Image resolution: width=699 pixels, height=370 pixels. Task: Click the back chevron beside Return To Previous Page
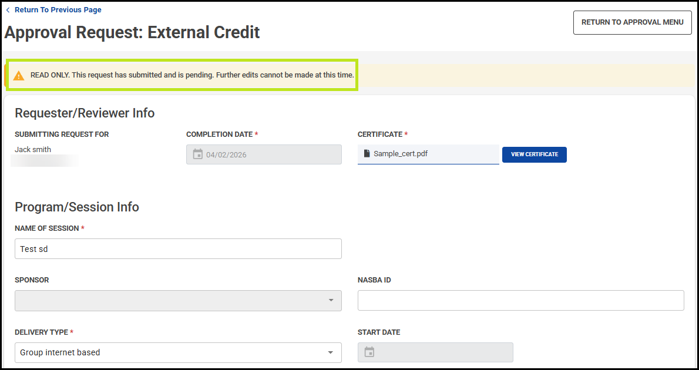[x=8, y=10]
